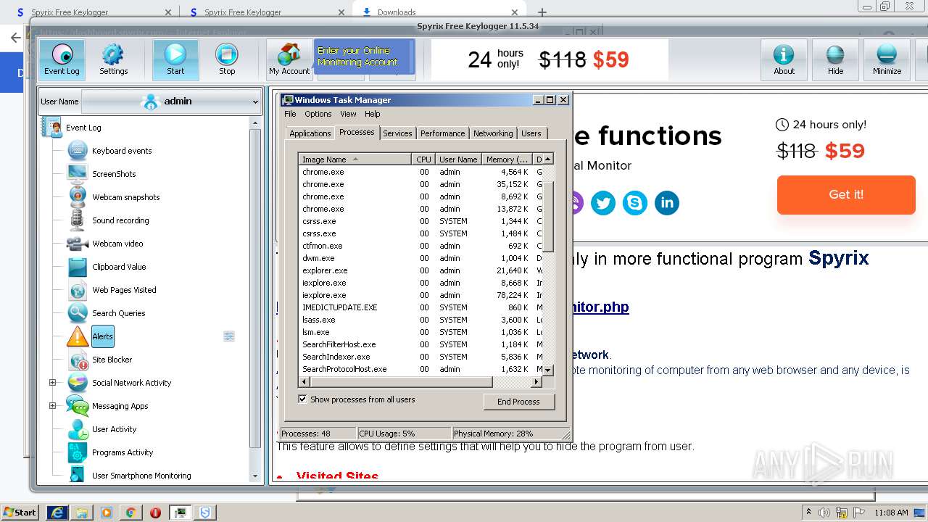Click the Start monitoring play icon
Screen dimensions: 928x522
175,59
